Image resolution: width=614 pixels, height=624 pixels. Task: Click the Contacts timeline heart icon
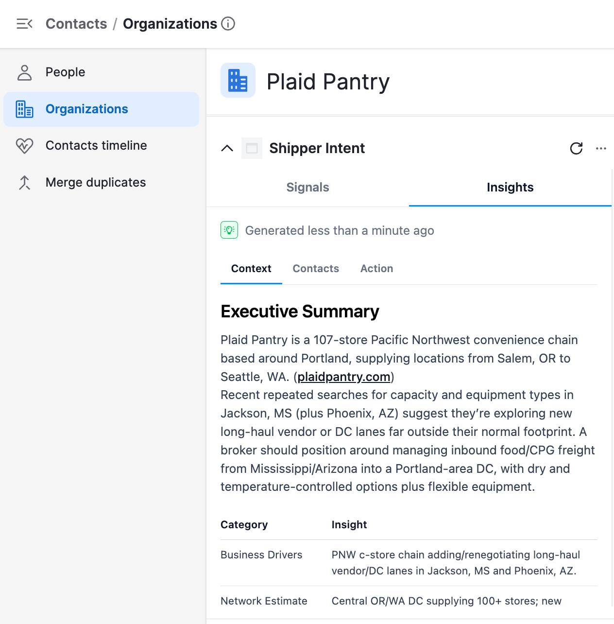(24, 146)
